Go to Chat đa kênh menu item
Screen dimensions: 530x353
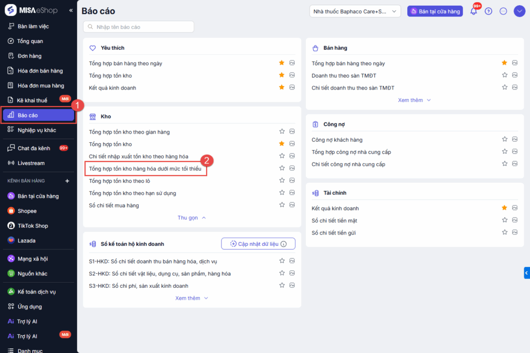(x=34, y=148)
